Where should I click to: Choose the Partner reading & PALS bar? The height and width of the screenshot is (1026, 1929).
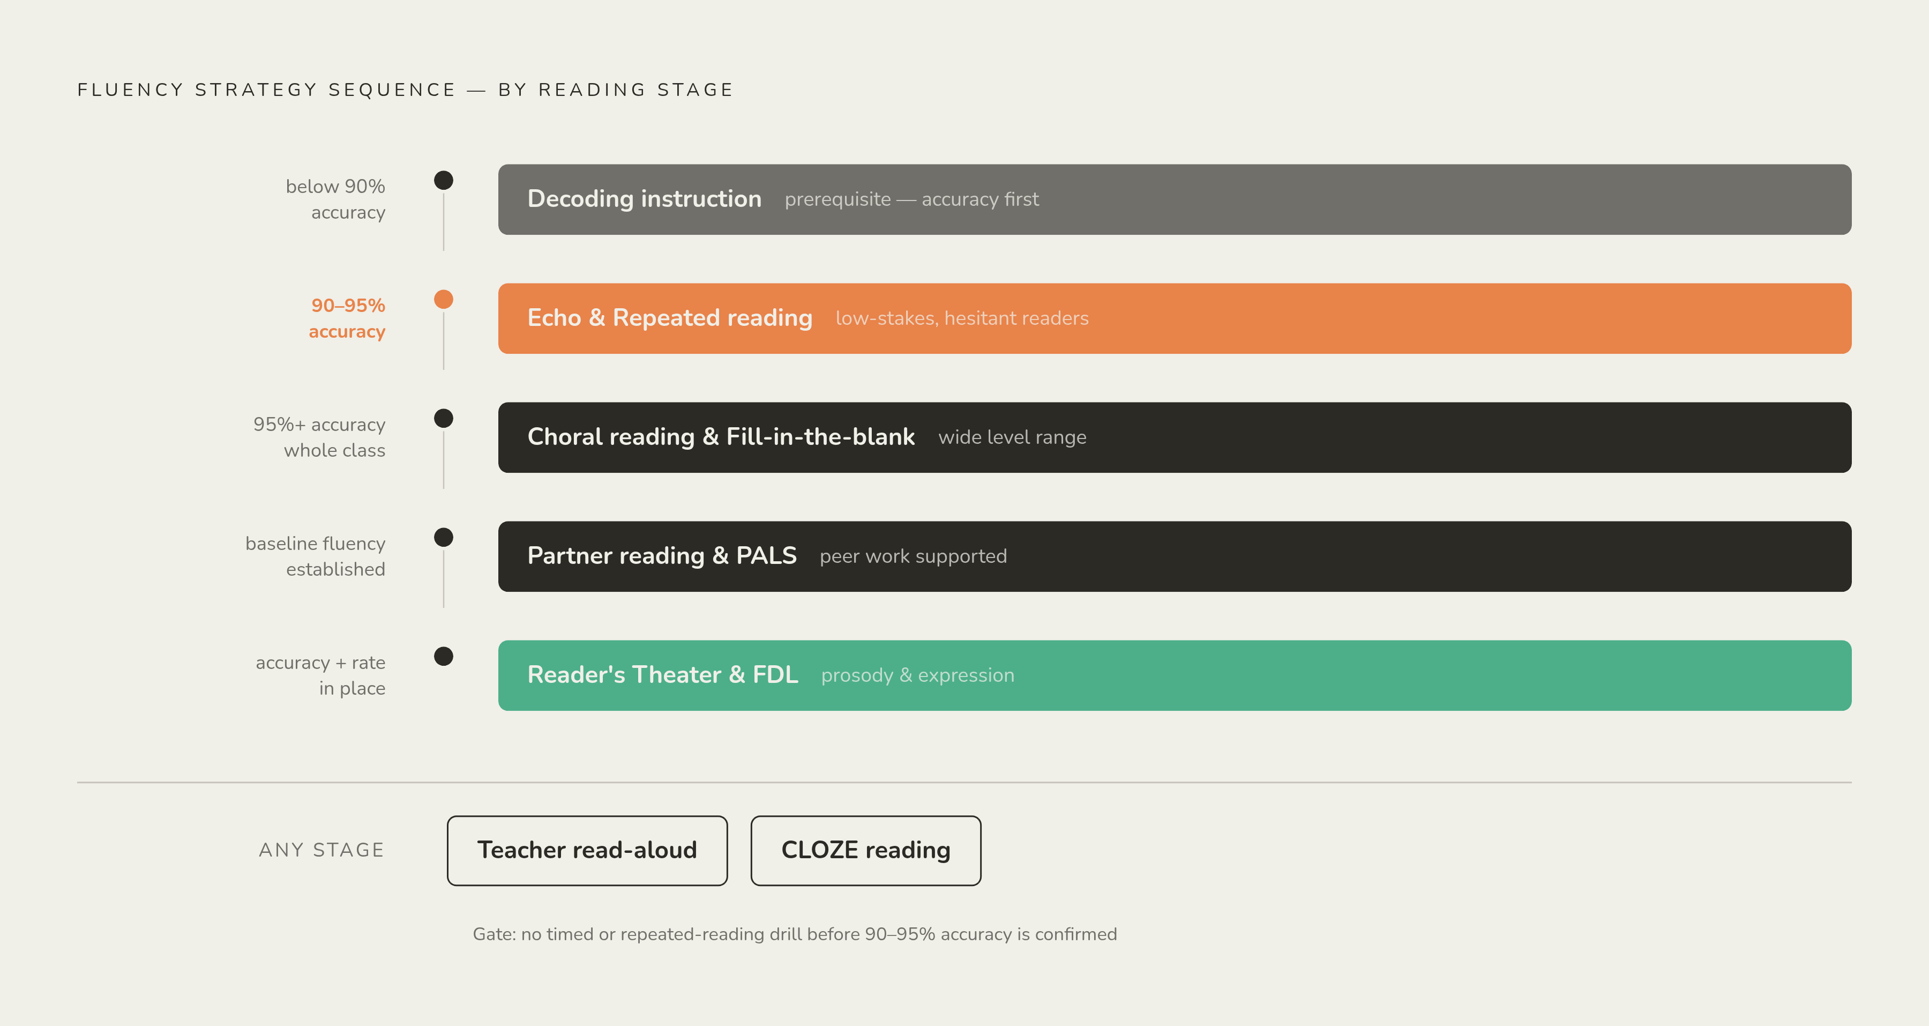coord(1174,556)
